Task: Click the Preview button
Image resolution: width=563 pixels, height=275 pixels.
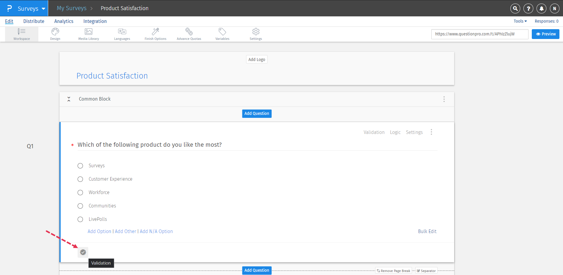Action: click(x=545, y=34)
